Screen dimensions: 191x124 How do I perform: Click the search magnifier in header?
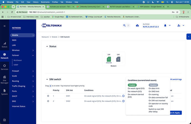point(124,25)
